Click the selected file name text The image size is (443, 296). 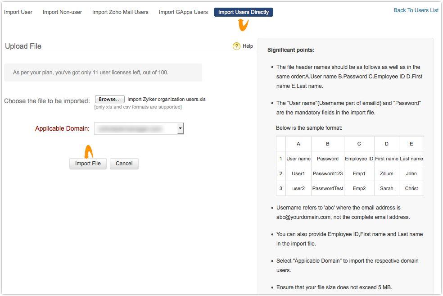167,99
